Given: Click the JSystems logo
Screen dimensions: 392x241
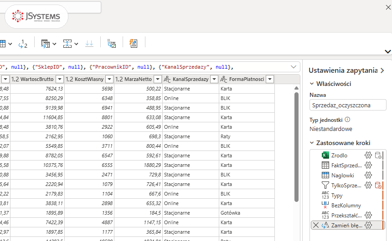Looking at the screenshot, I should pyautogui.click(x=36, y=16).
